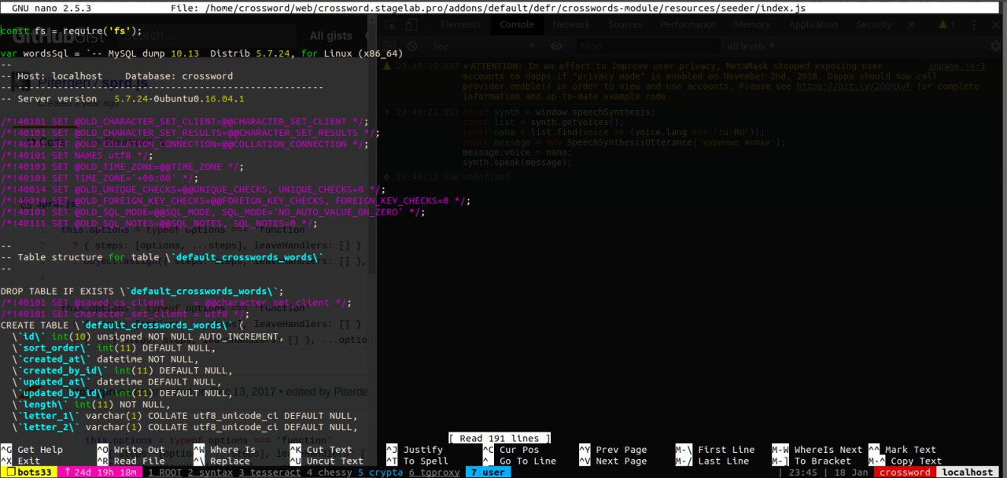Click the red 'crossword' status segment

pyautogui.click(x=905, y=472)
